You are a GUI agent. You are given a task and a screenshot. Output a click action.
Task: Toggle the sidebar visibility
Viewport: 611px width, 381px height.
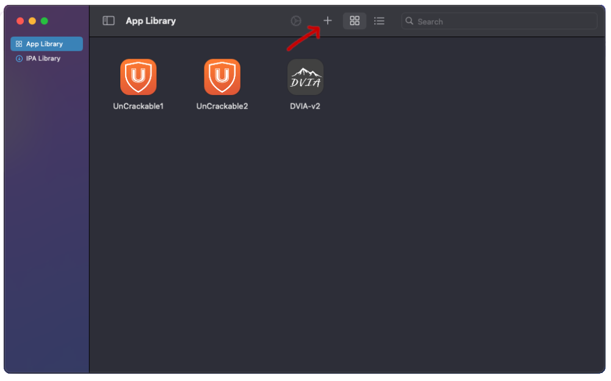pos(109,21)
